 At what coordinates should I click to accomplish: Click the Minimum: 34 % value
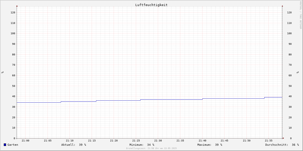pyautogui.click(x=142, y=145)
